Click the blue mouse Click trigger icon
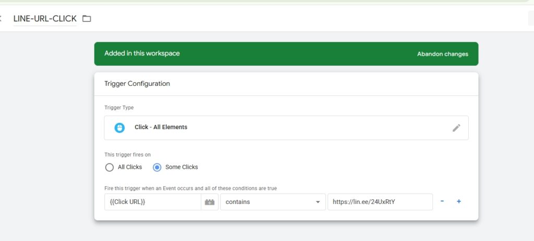 [x=119, y=128]
